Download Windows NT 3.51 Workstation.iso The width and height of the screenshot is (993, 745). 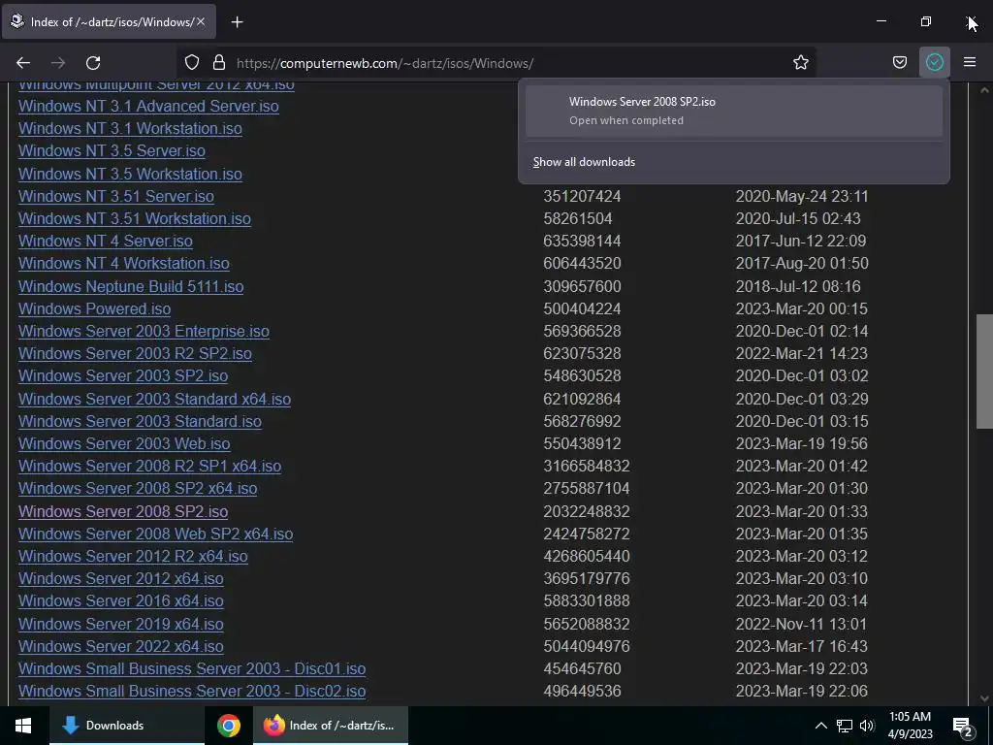[134, 218]
